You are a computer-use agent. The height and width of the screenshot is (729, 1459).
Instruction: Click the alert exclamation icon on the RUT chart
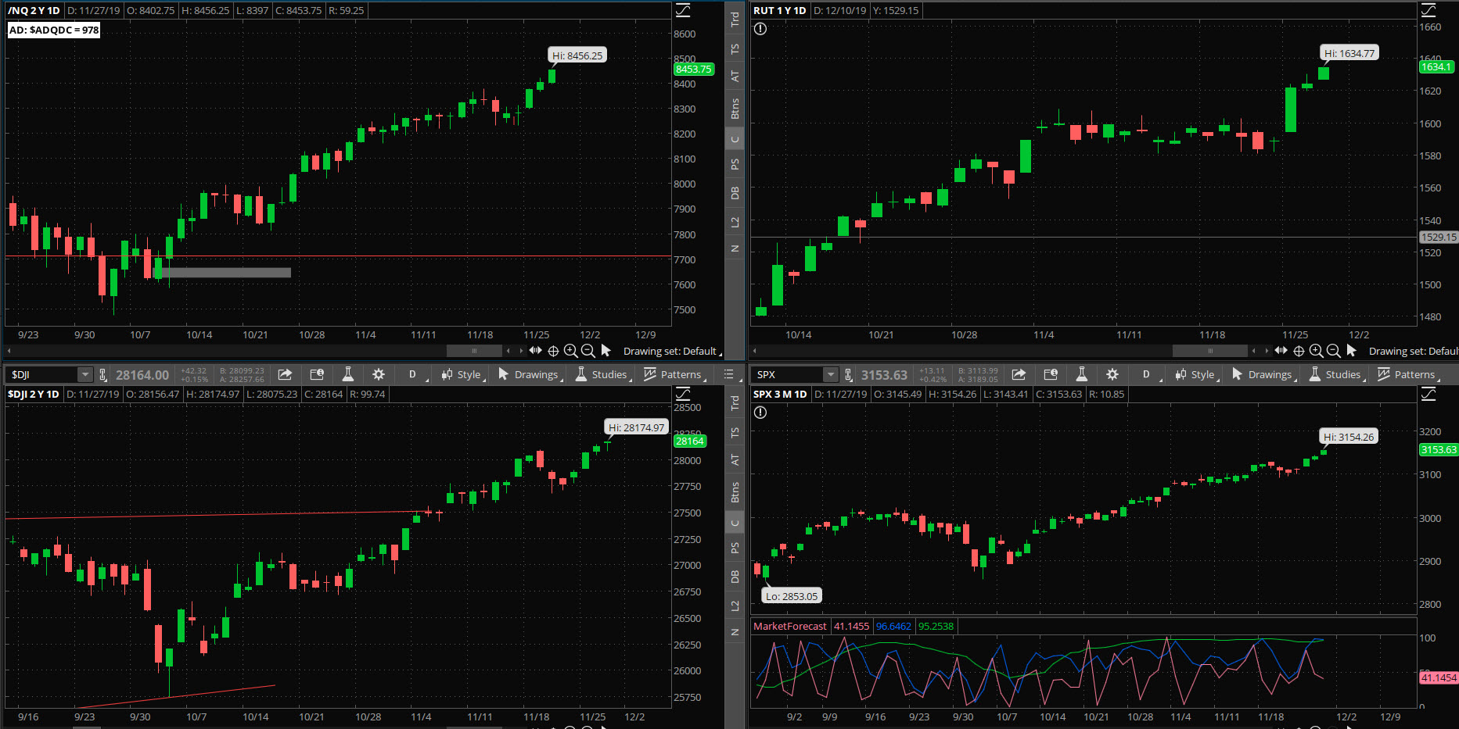tap(760, 29)
